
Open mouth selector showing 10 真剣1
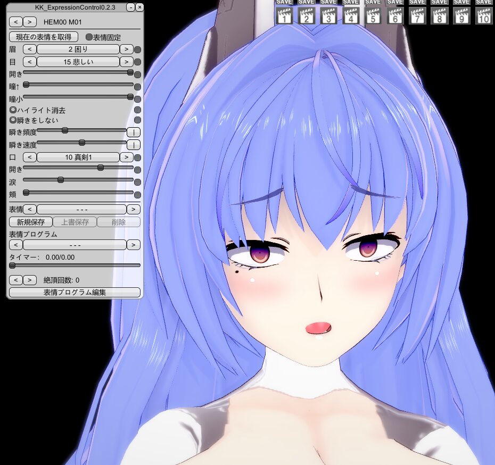pyautogui.click(x=78, y=157)
